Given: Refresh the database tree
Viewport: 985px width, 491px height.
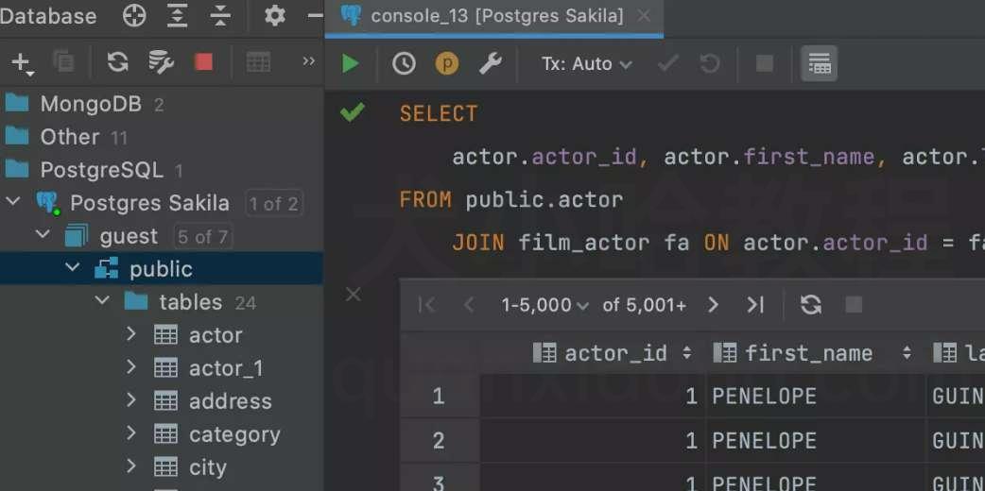Looking at the screenshot, I should pyautogui.click(x=117, y=61).
